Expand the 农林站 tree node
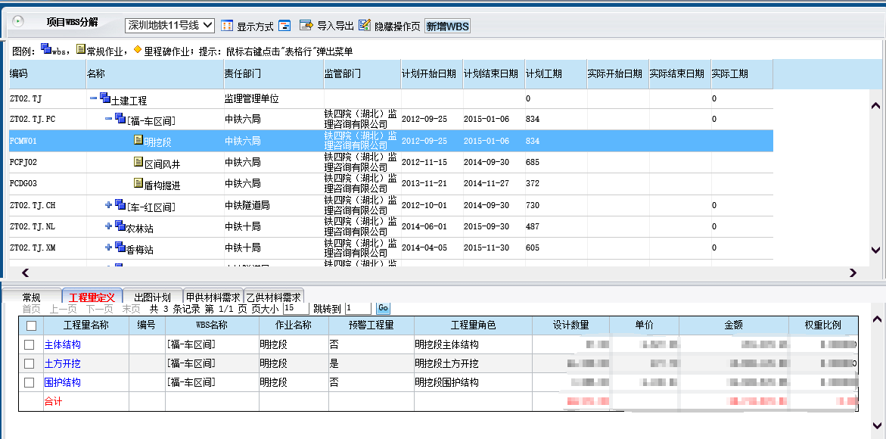The image size is (886, 439). point(109,226)
